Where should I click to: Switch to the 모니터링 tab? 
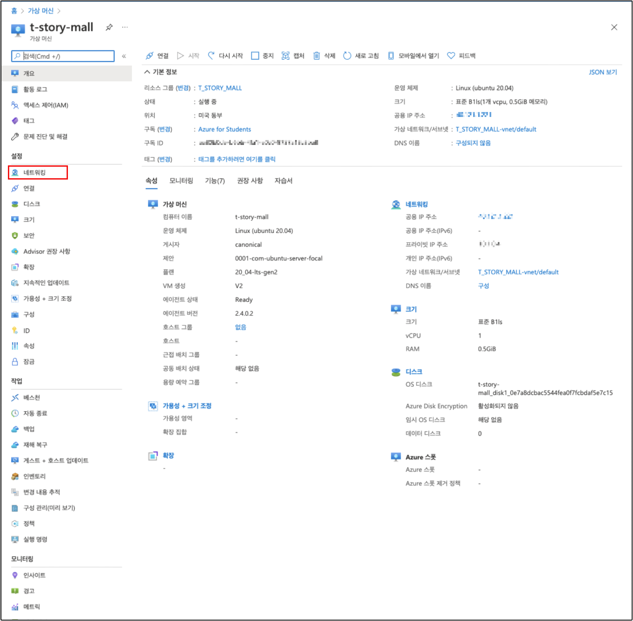coord(181,181)
